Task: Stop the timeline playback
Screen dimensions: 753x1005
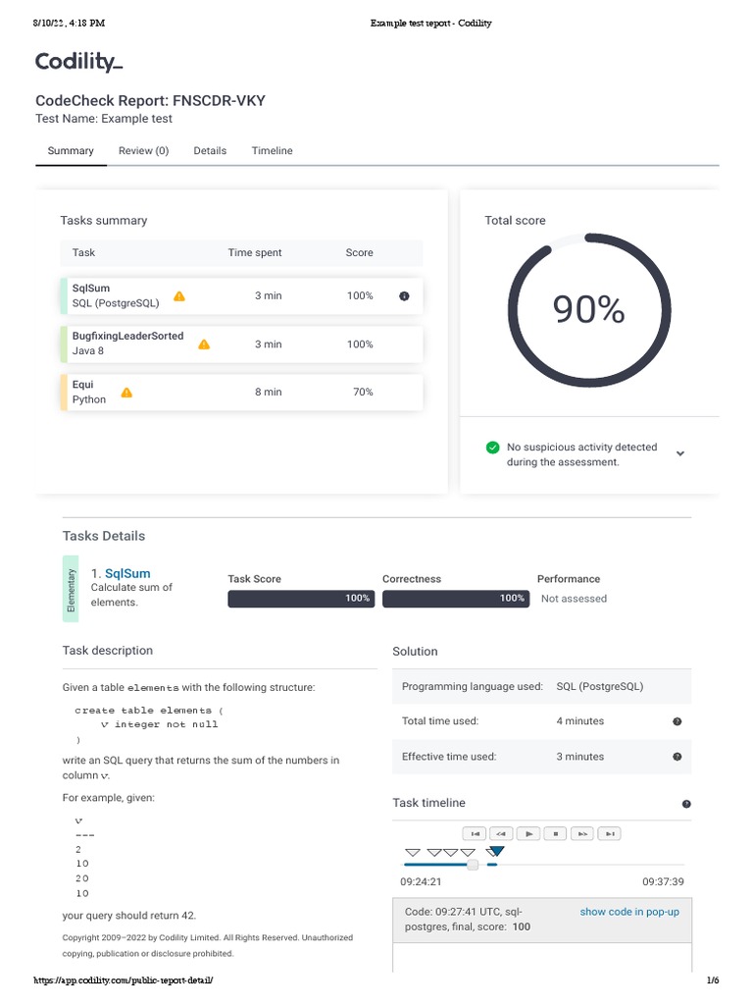Action: click(555, 834)
